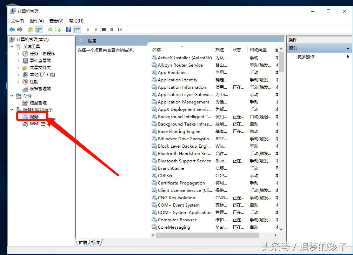Click the Back arrow toolbar icon

[12, 29]
